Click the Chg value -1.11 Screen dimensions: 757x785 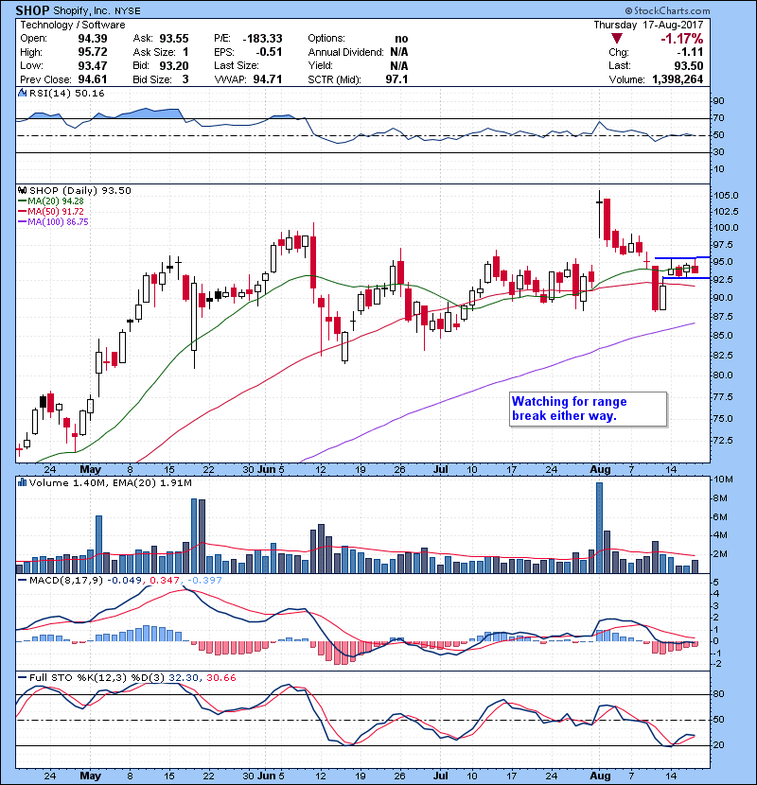click(690, 52)
